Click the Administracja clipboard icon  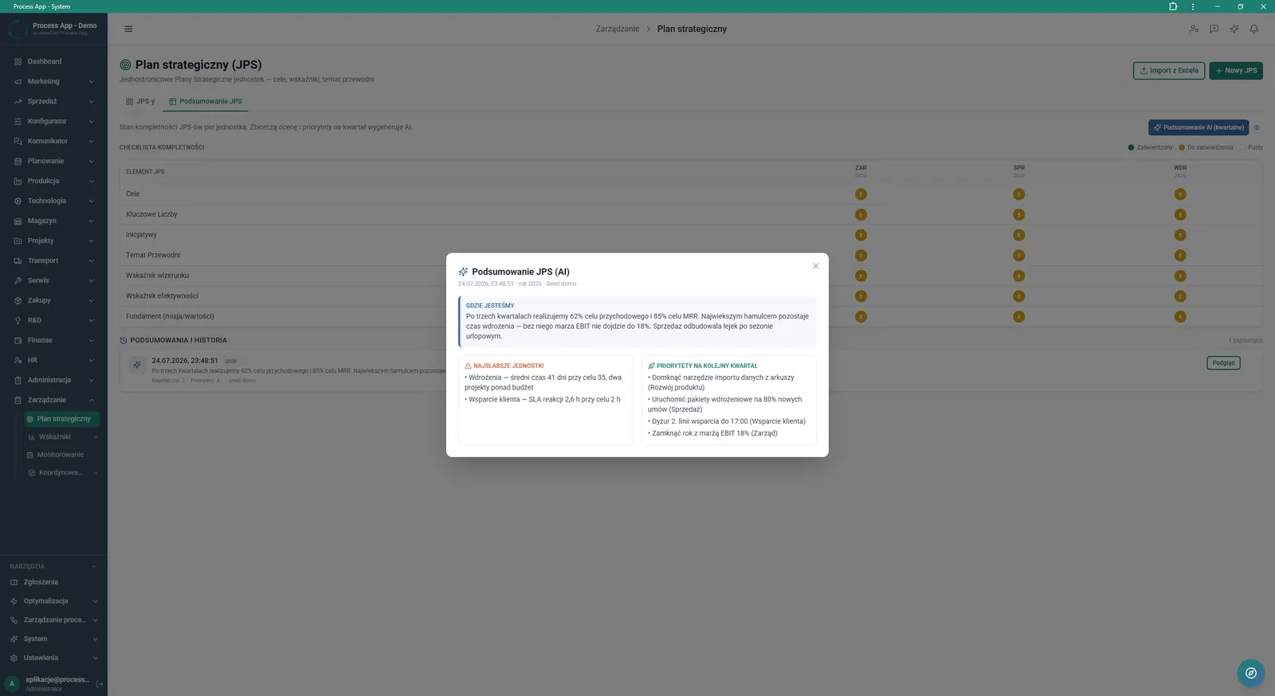pos(18,380)
